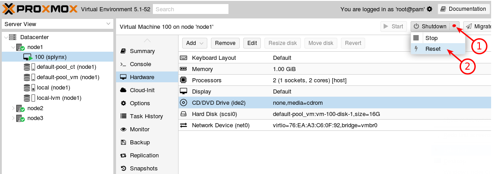Click the Processors CPU icon

coord(183,80)
